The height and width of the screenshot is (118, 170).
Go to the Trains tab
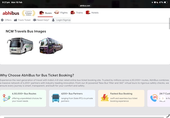pos(76,12)
